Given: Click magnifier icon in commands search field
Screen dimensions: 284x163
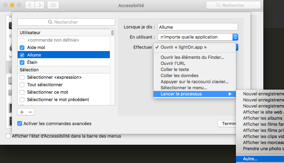Looking at the screenshot, I should click(x=50, y=22).
